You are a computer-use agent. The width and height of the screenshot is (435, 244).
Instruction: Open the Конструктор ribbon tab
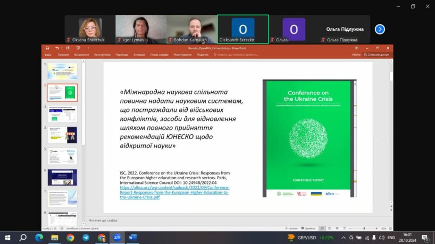tap(102, 54)
